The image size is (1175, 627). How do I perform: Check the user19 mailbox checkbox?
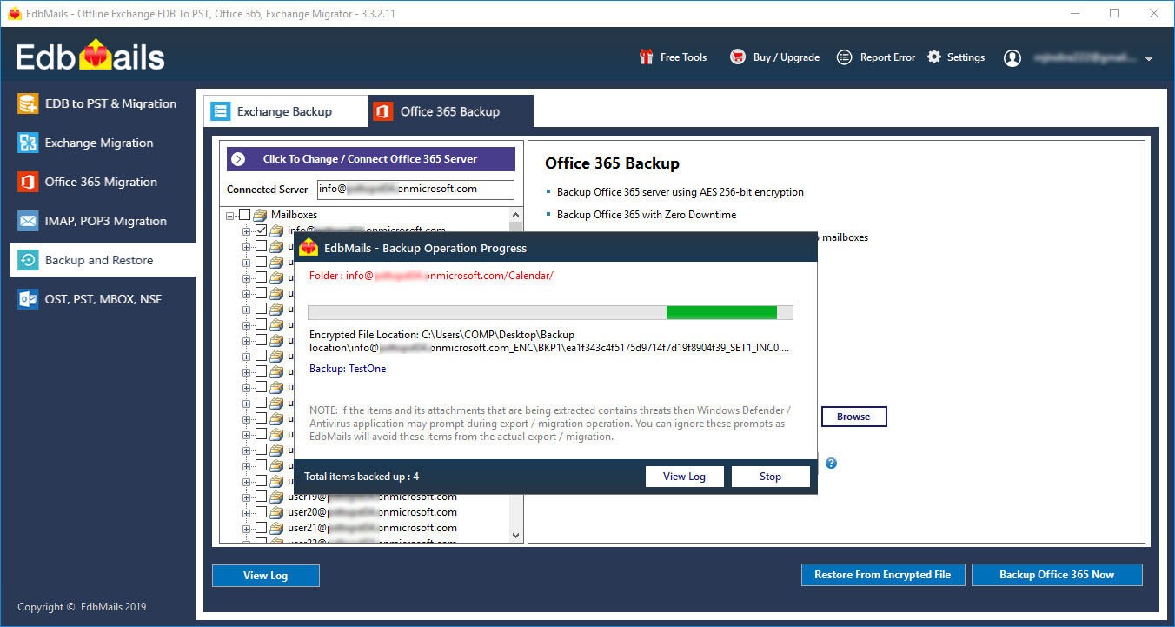(261, 497)
